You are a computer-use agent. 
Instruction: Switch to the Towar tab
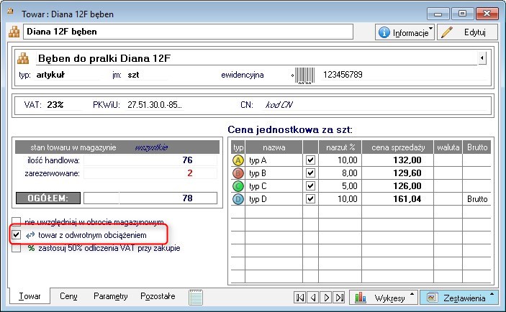click(x=30, y=296)
